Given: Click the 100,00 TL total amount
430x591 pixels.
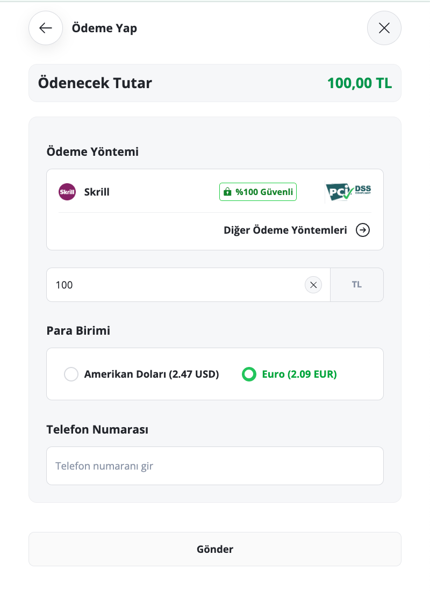Looking at the screenshot, I should pos(360,83).
